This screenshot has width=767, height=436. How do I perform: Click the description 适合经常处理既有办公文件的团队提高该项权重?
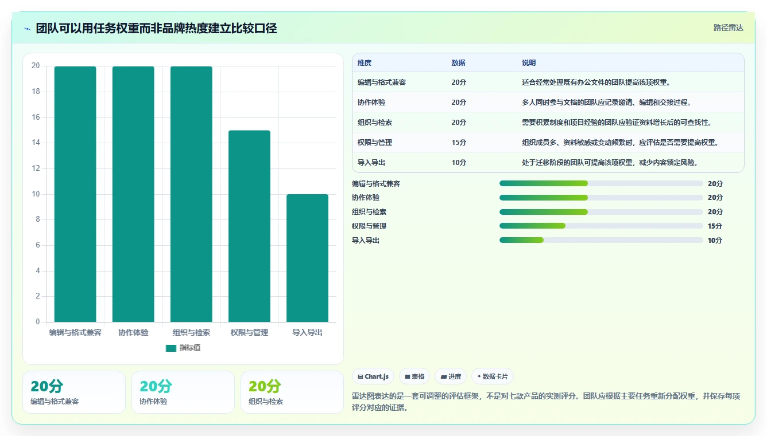coord(596,83)
